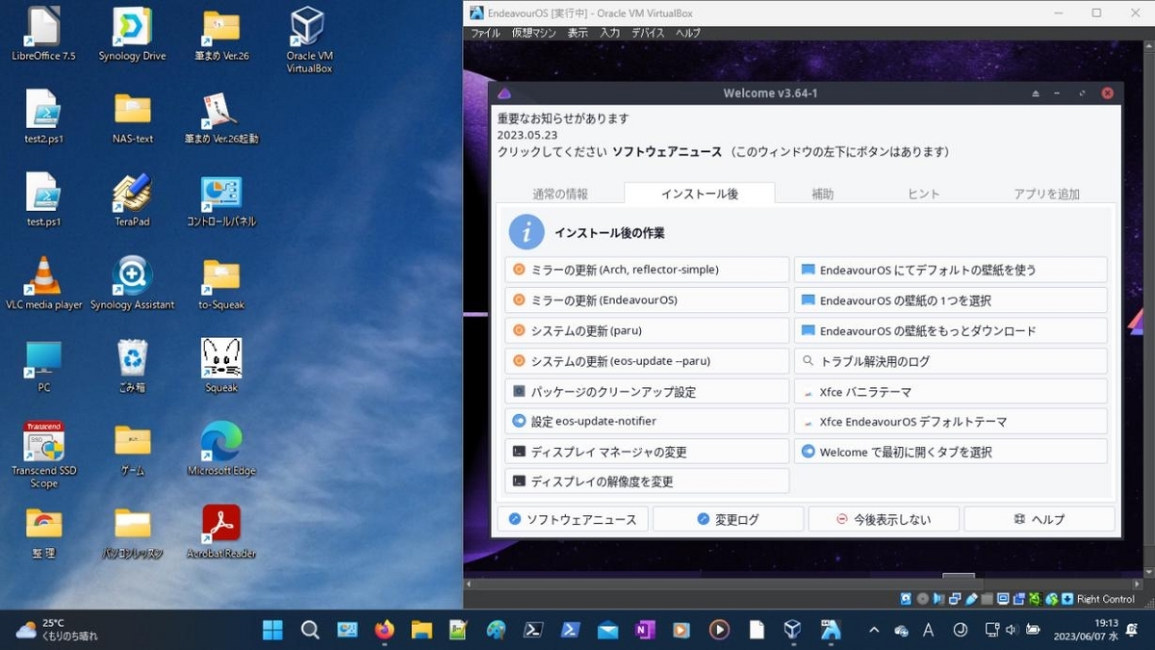Open the 表示 menu in VirtualBox
Screen dimensions: 1155x650
tap(577, 33)
